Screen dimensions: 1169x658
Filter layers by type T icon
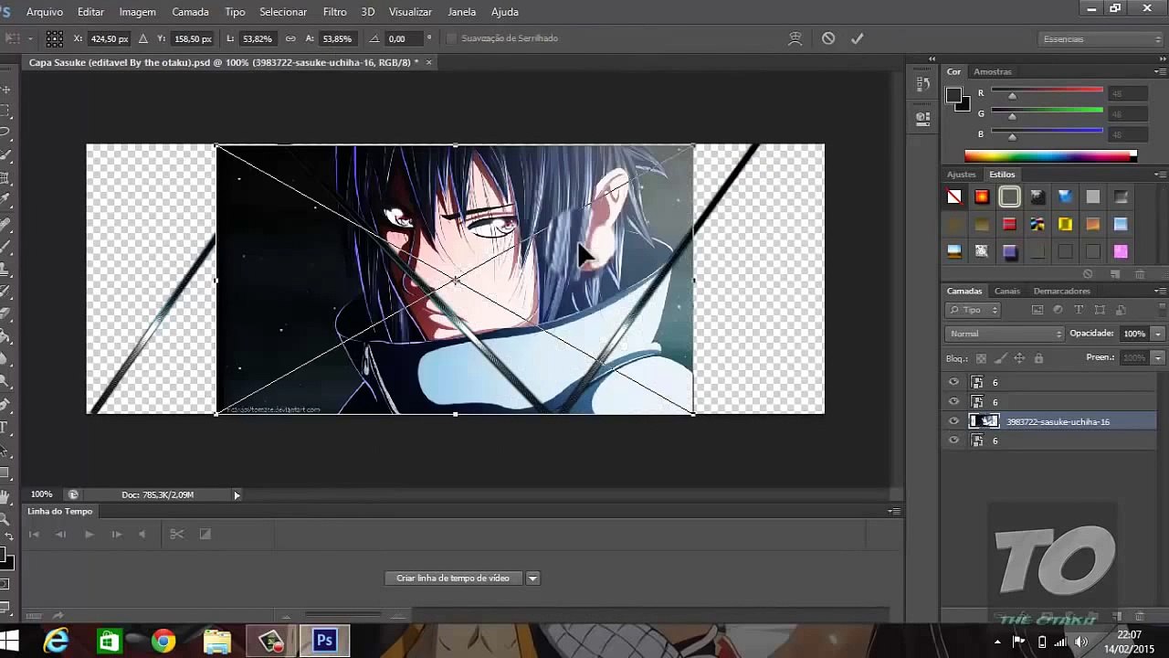(x=1079, y=310)
